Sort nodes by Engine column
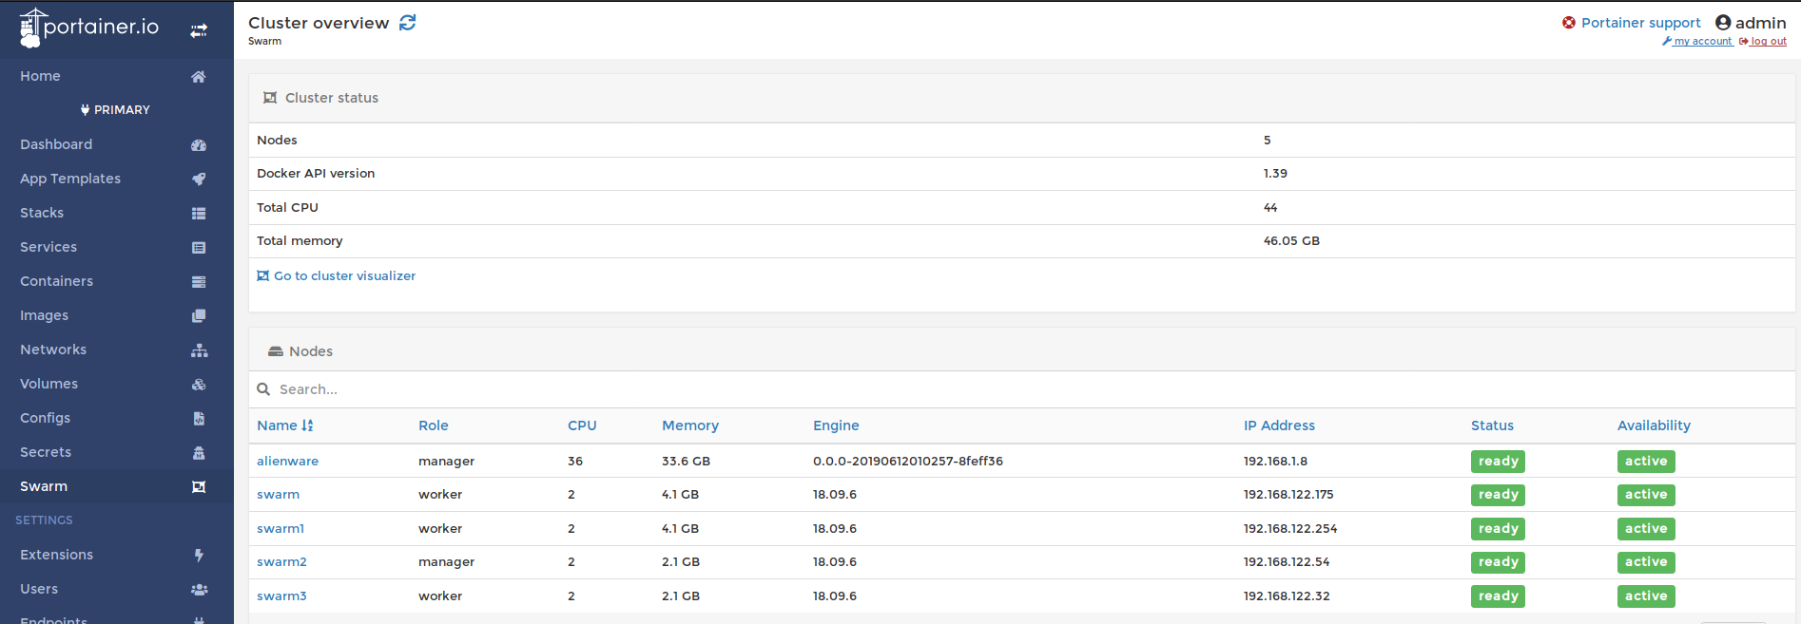Viewport: 1801px width, 624px height. (x=836, y=426)
